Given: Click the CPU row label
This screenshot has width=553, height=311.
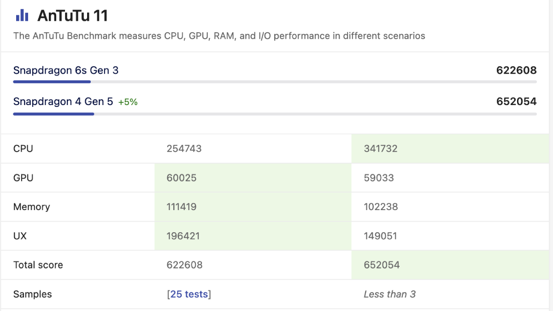Looking at the screenshot, I should coord(23,148).
